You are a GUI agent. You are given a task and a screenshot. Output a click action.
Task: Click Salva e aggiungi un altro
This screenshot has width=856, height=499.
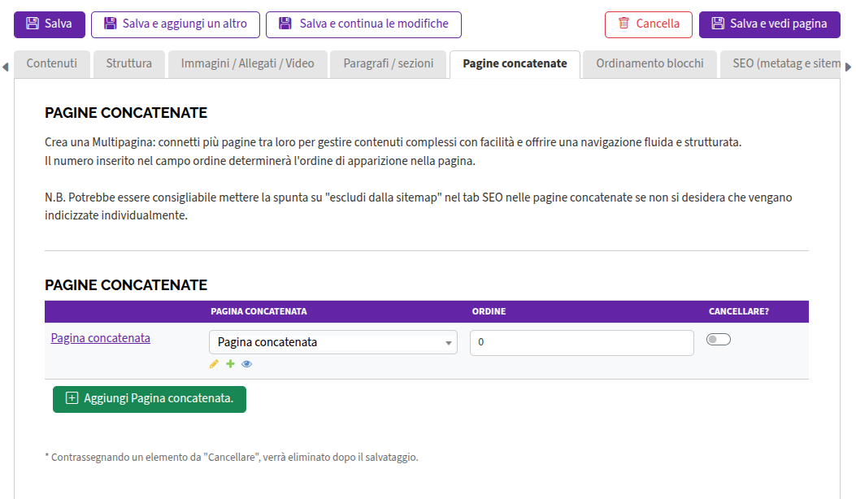click(x=176, y=24)
